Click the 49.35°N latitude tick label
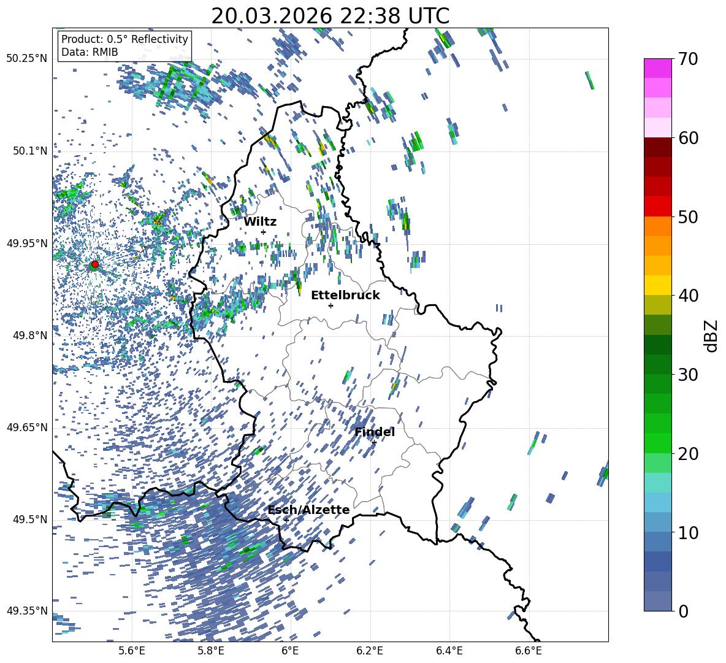 (26, 611)
